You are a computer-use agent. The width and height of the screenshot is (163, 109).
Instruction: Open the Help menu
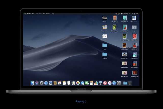pyautogui.click(x=53, y=14)
